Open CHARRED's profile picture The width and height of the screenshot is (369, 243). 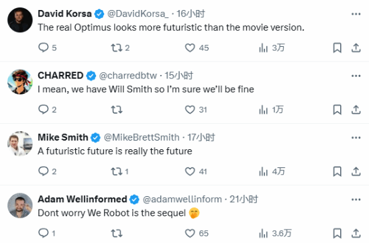[x=20, y=82]
